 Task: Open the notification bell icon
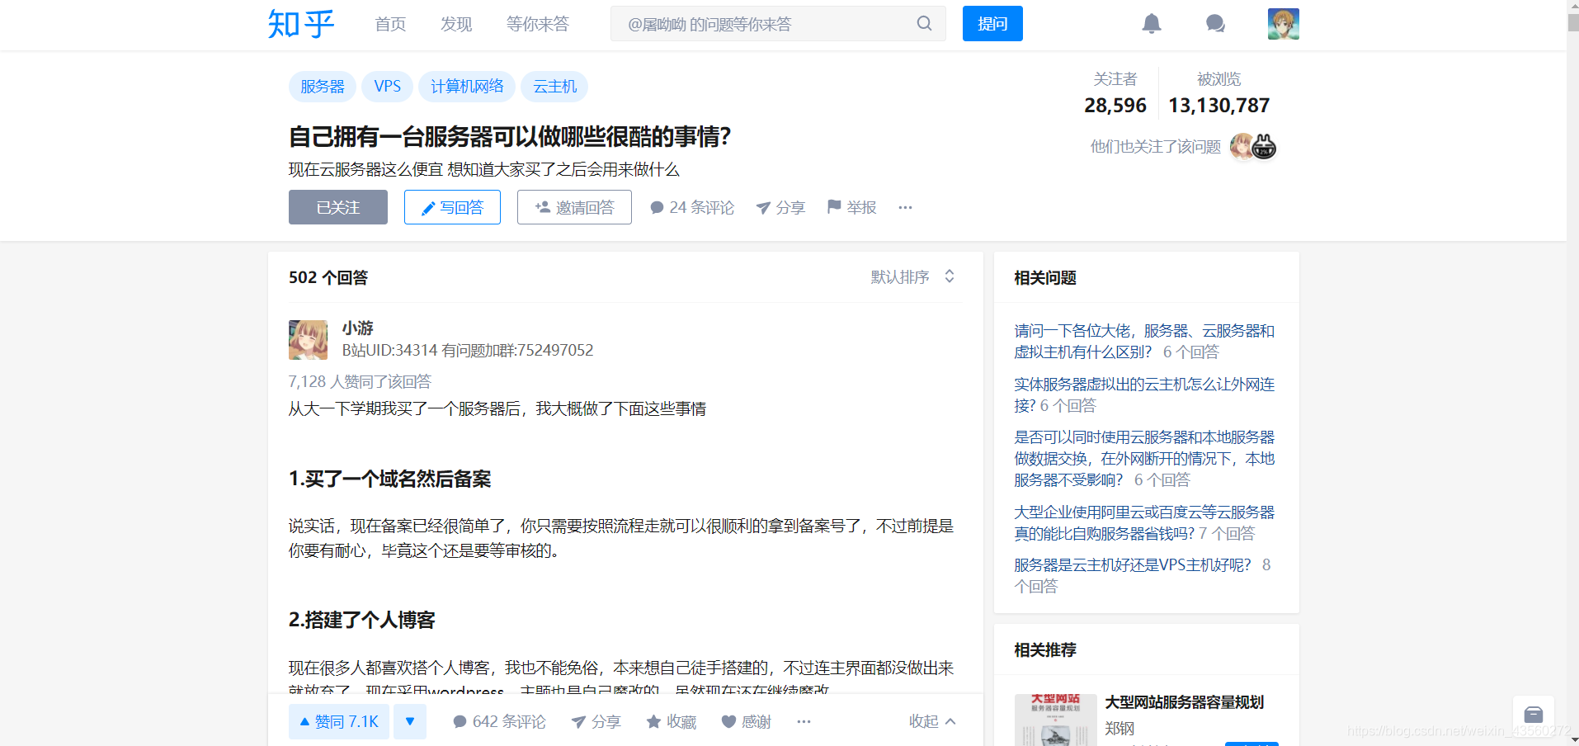click(x=1151, y=23)
